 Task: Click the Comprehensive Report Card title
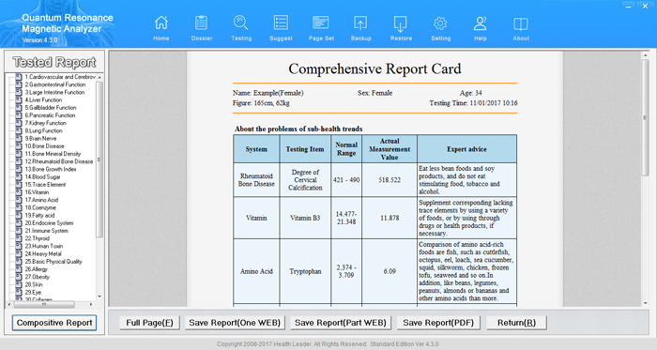(x=374, y=68)
